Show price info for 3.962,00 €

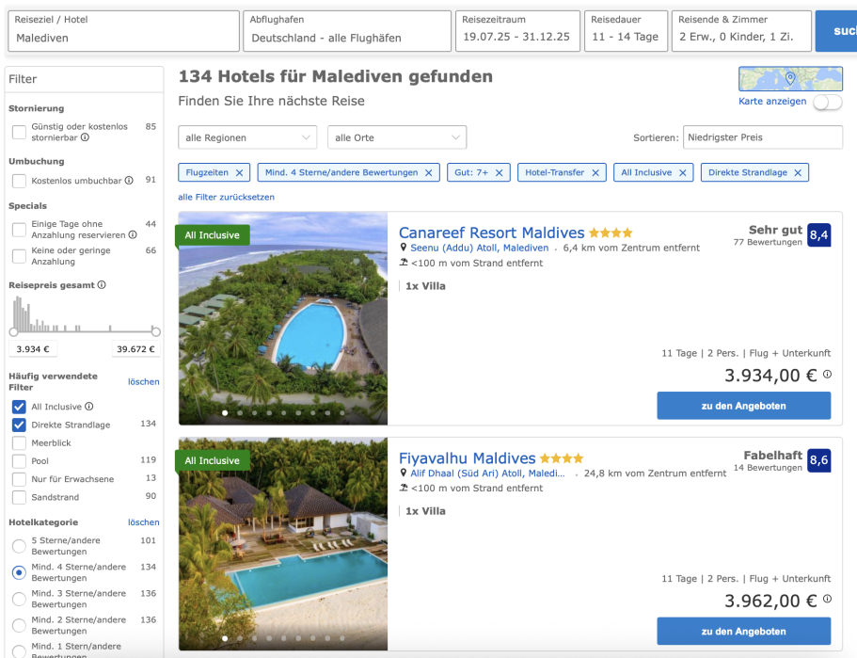pos(828,599)
